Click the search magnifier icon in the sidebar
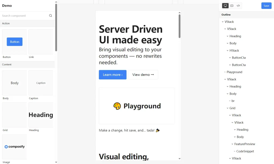Screen dimensions: 274x164 point(51,16)
